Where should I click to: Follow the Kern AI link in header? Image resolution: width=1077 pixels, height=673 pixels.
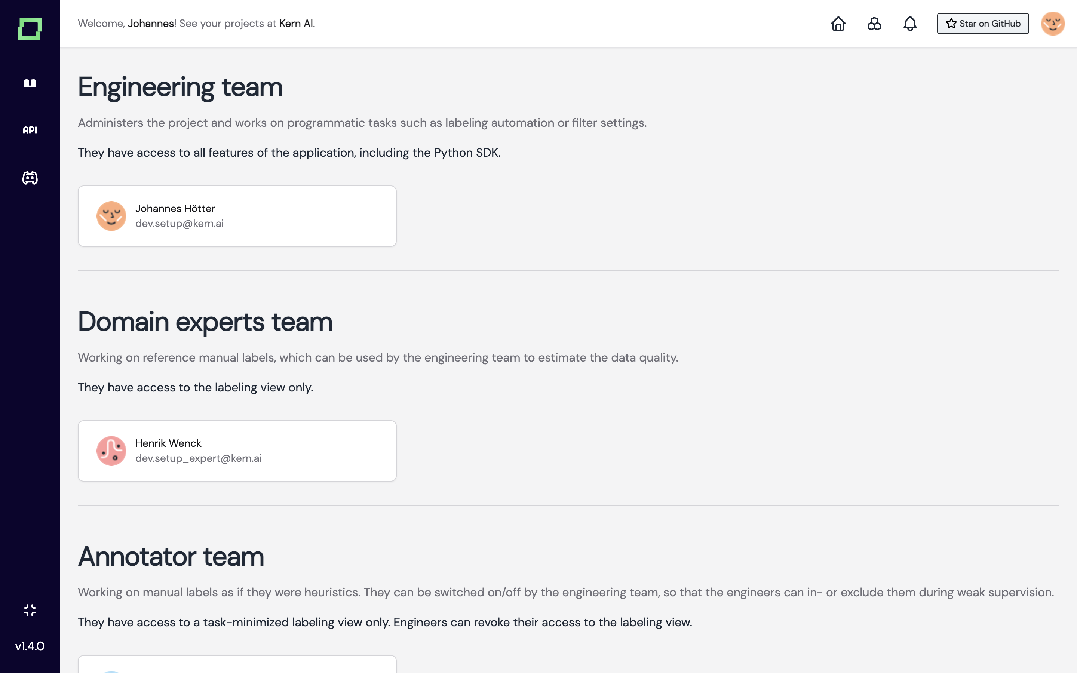tap(296, 24)
